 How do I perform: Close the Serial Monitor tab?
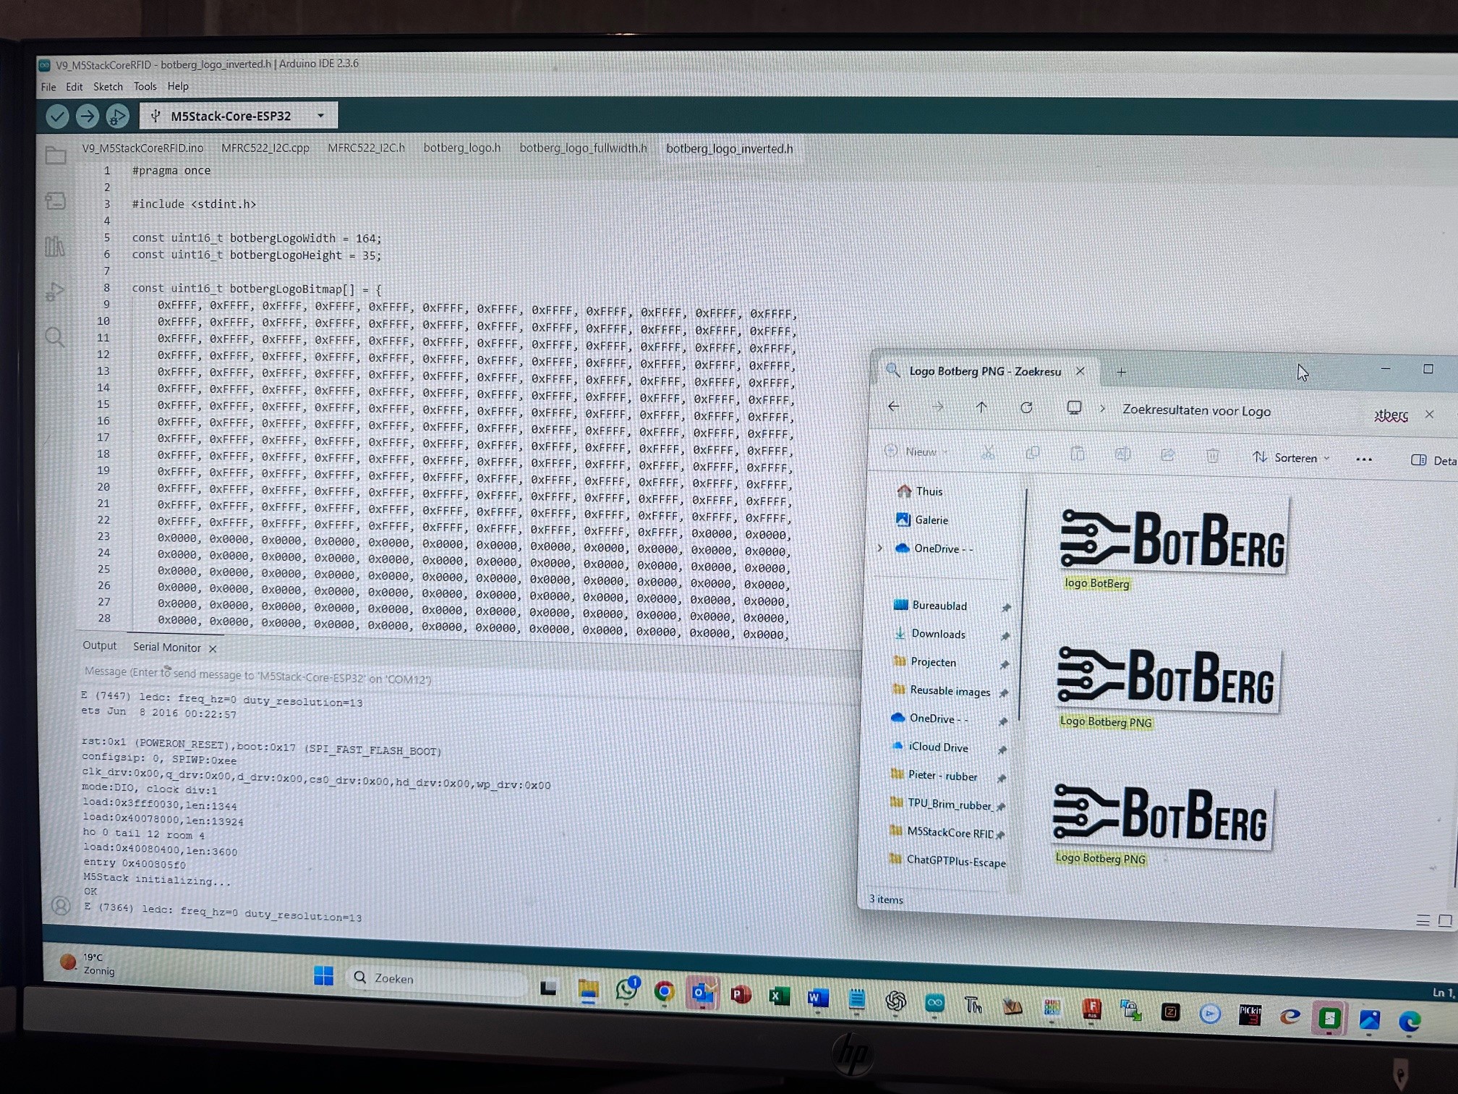point(213,649)
